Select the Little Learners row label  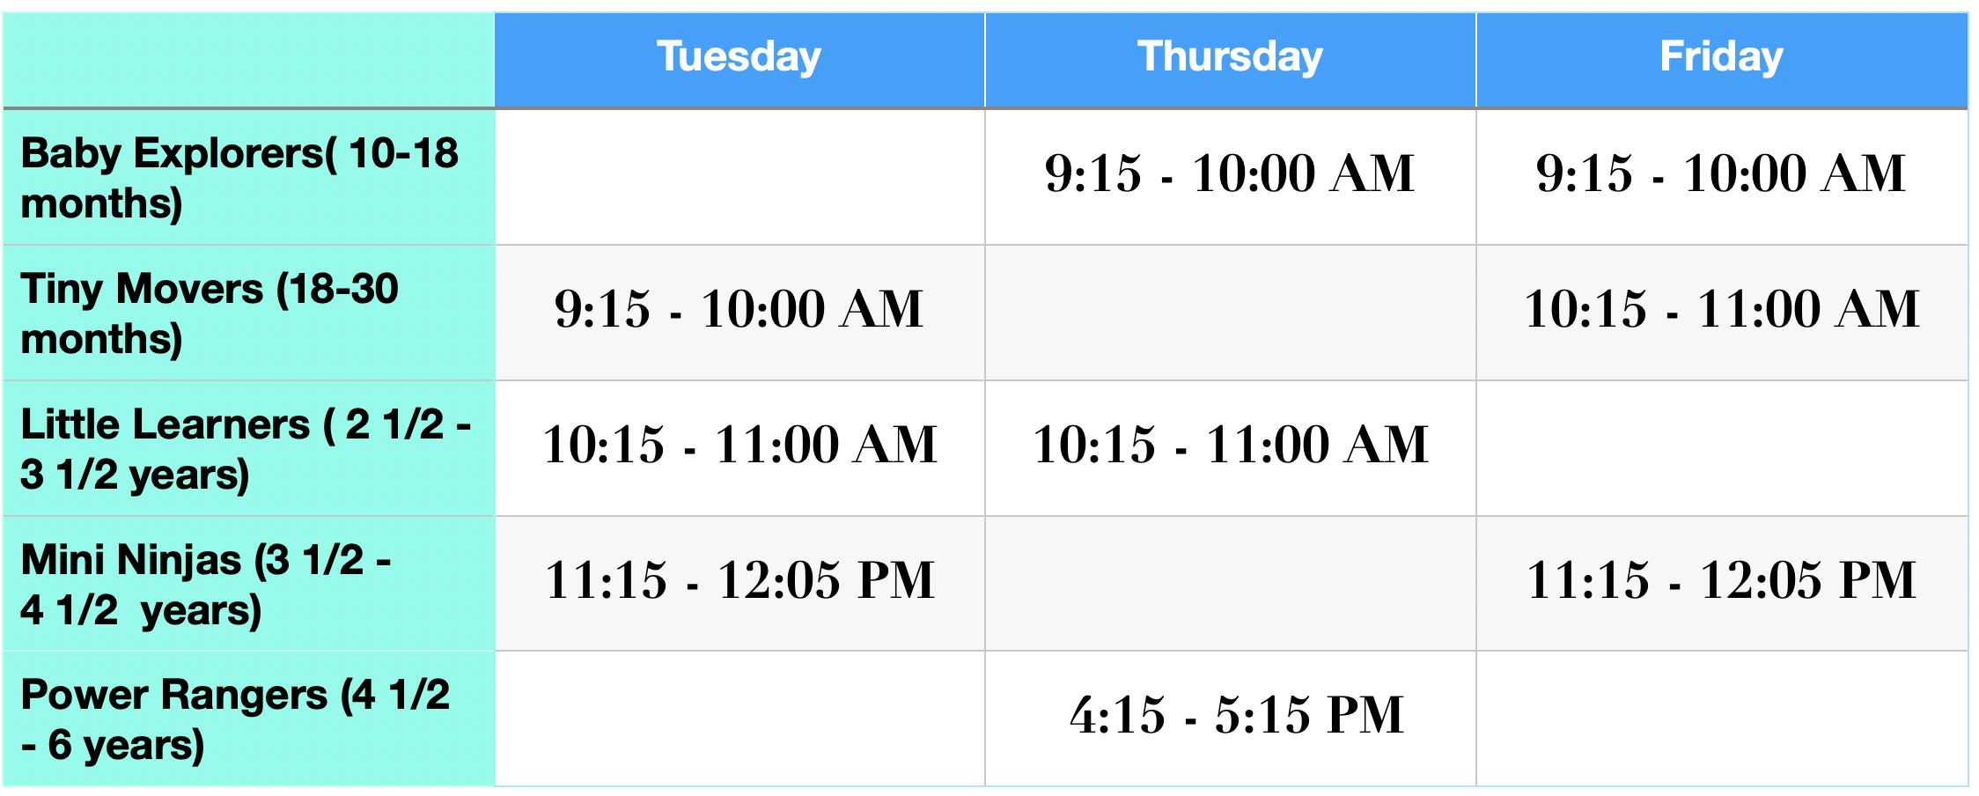click(x=245, y=449)
